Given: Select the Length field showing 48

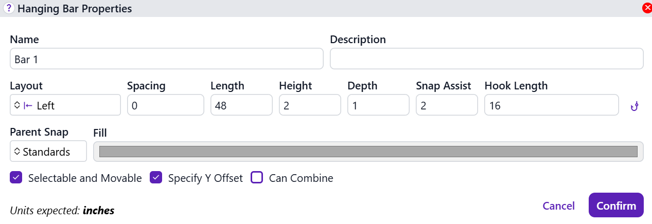Looking at the screenshot, I should 241,105.
